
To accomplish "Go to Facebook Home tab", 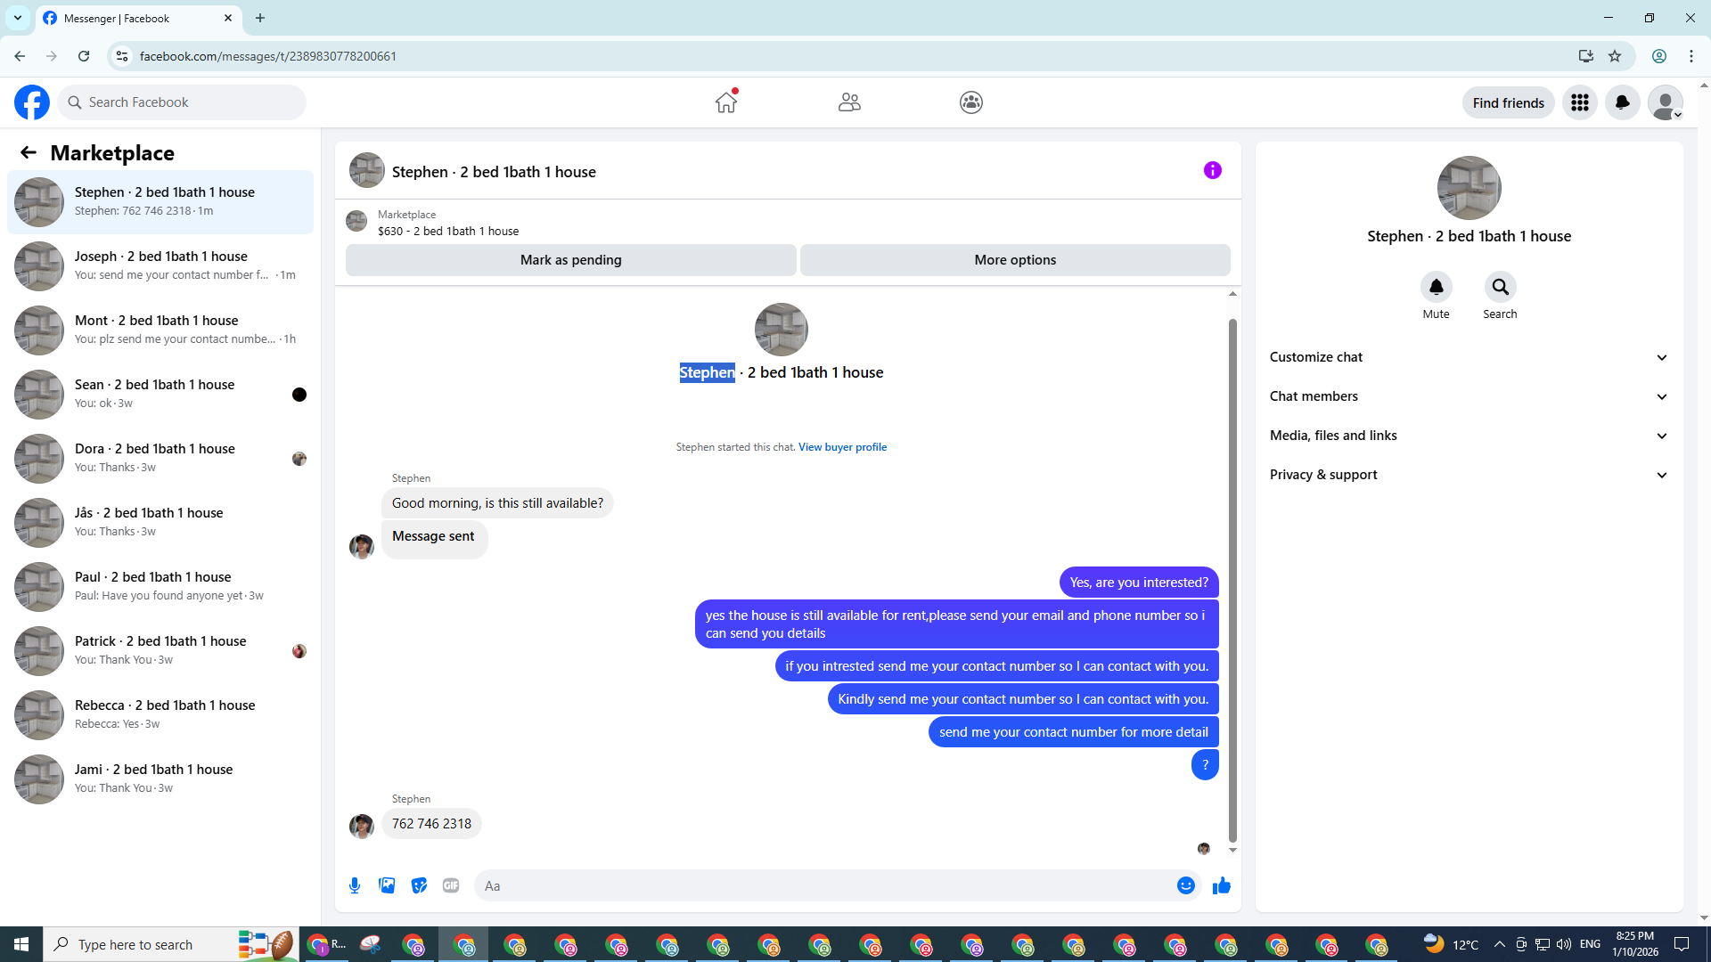I will click(726, 102).
